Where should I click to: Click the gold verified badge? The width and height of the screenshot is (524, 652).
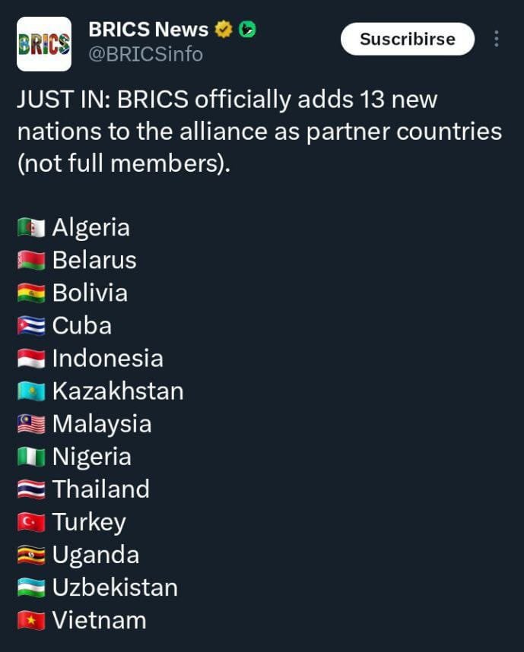(223, 30)
